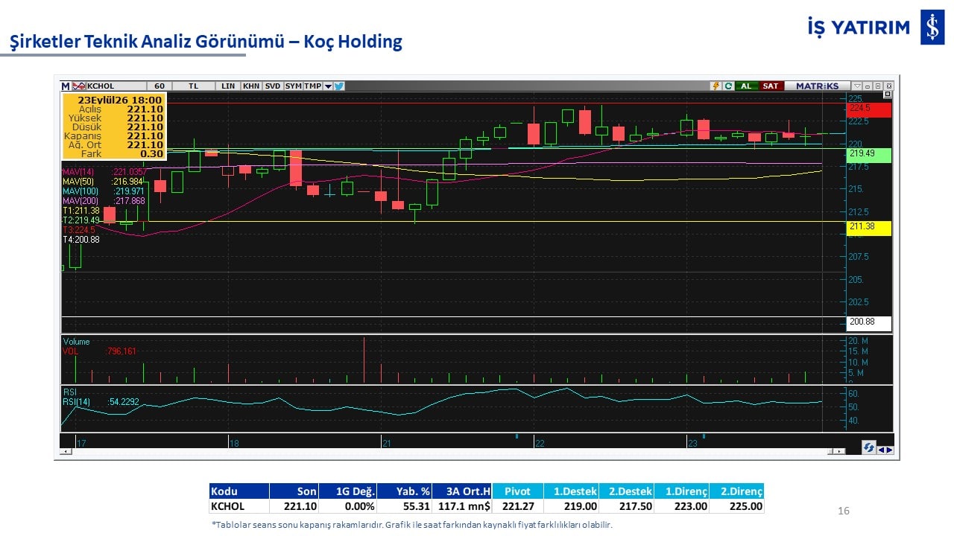The image size is (954, 536).
Task: Click the chart-type icon next to M
Action: 78,86
